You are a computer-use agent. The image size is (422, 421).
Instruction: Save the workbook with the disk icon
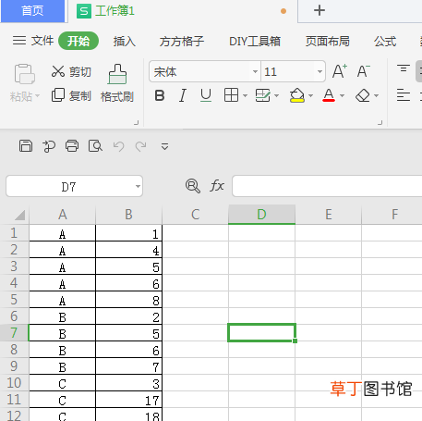point(26,146)
